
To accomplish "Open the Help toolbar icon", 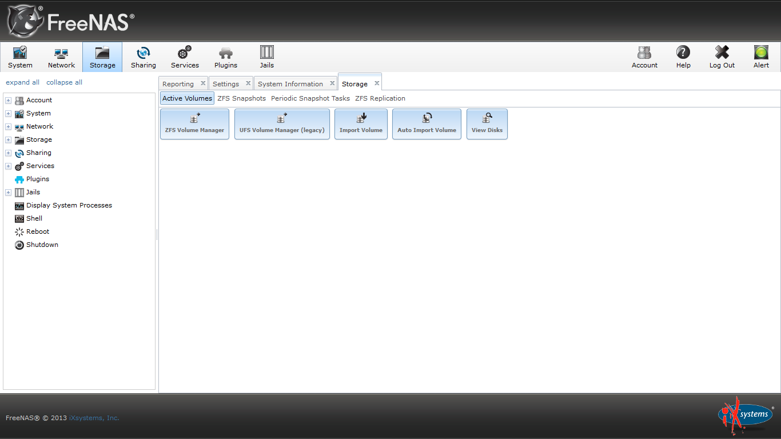I will 683,57.
